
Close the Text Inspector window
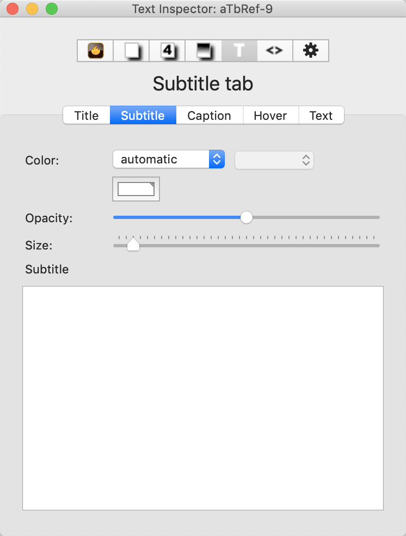pyautogui.click(x=13, y=9)
